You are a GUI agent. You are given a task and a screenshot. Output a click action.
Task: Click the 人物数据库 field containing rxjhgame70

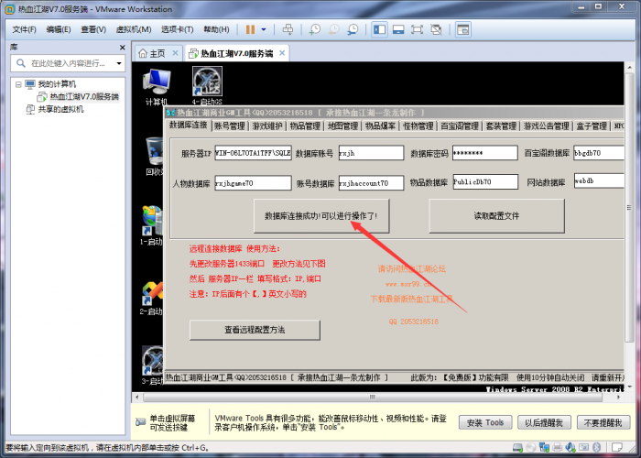253,183
